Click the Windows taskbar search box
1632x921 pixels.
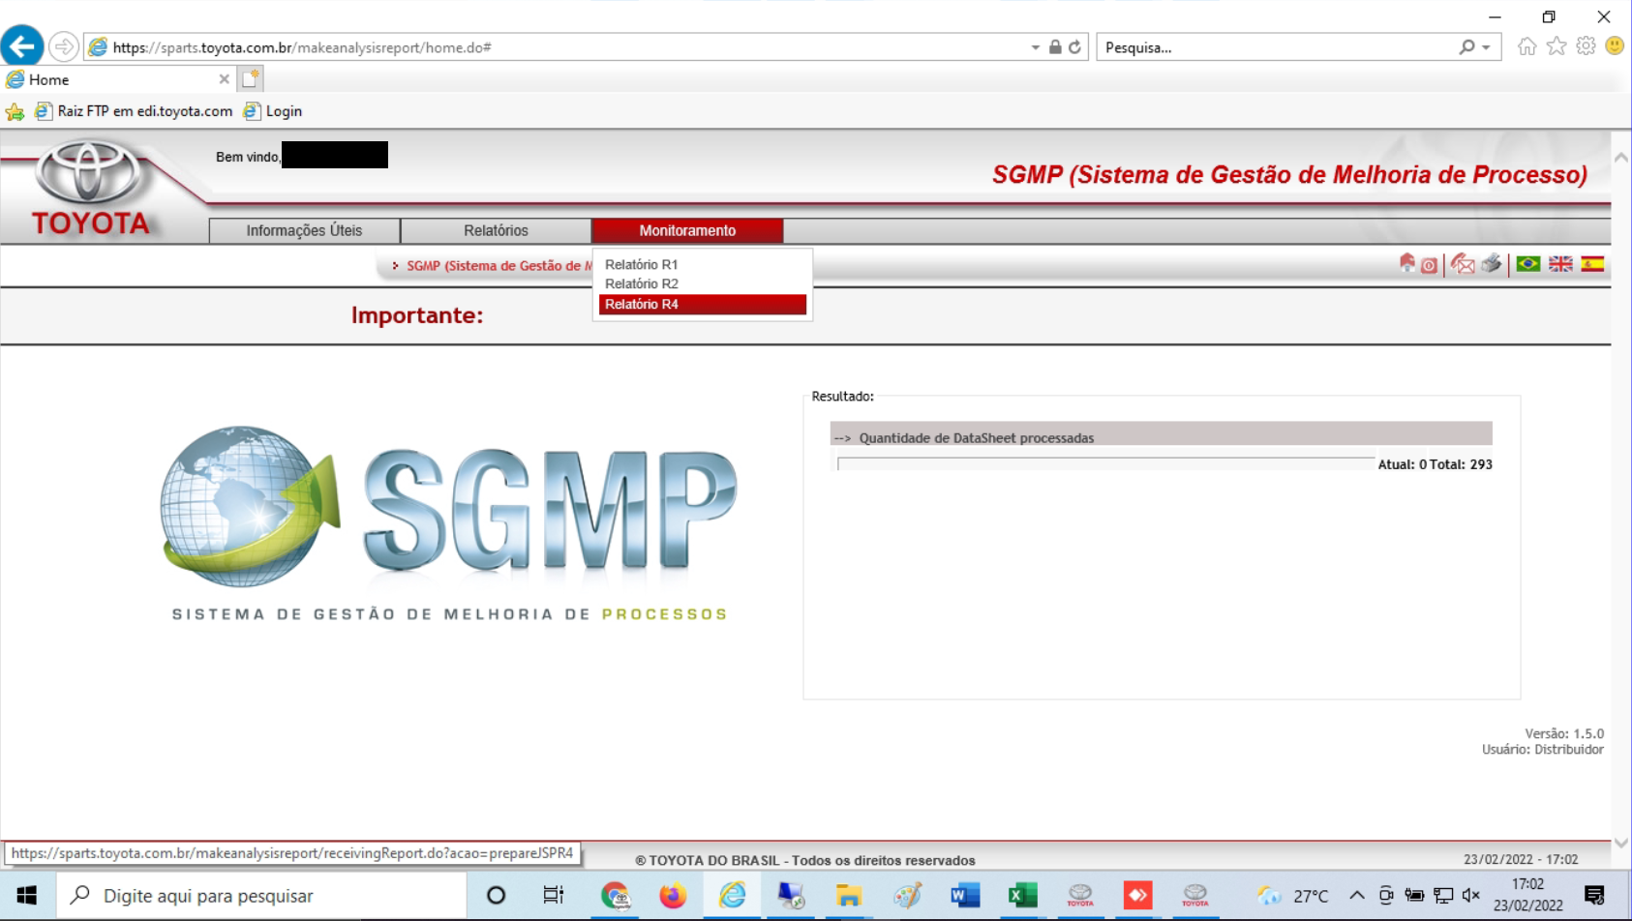tap(261, 896)
